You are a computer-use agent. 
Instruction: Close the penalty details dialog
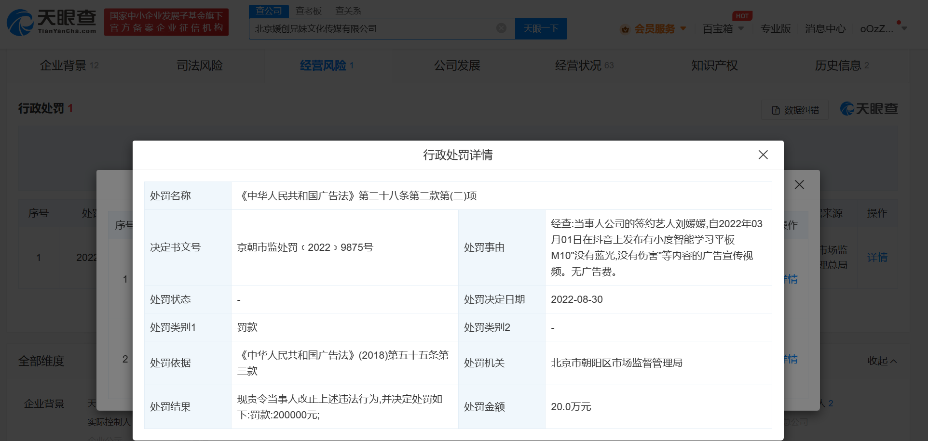[763, 155]
